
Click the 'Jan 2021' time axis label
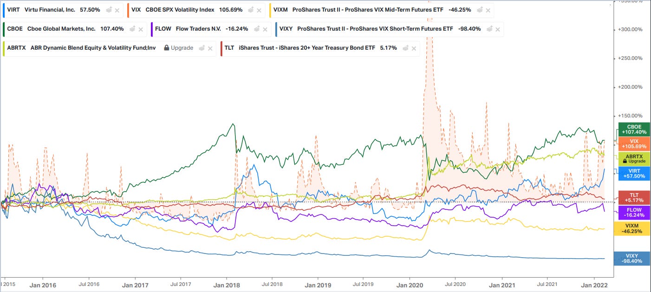tap(501, 285)
